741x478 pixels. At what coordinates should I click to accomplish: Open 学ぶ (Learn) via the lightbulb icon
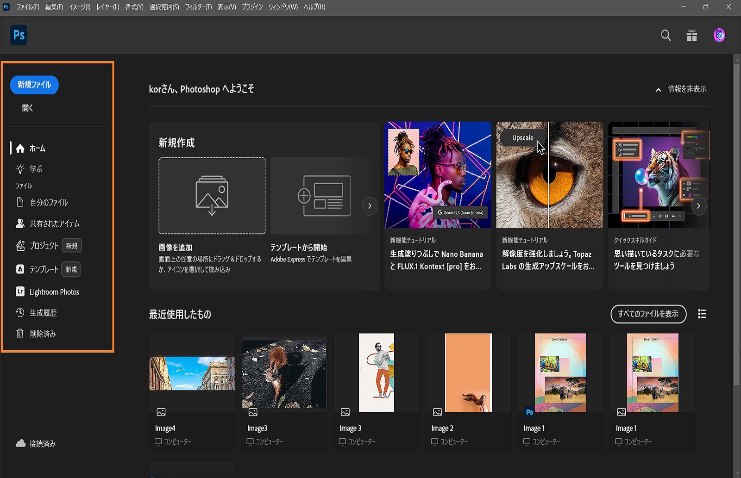[x=19, y=169]
